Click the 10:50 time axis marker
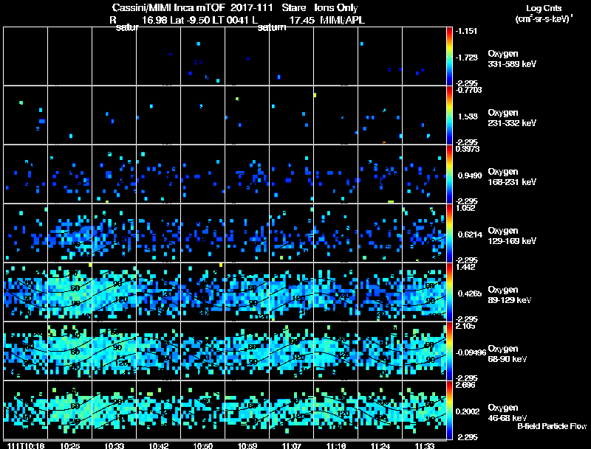This screenshot has width=591, height=449. pyautogui.click(x=203, y=445)
